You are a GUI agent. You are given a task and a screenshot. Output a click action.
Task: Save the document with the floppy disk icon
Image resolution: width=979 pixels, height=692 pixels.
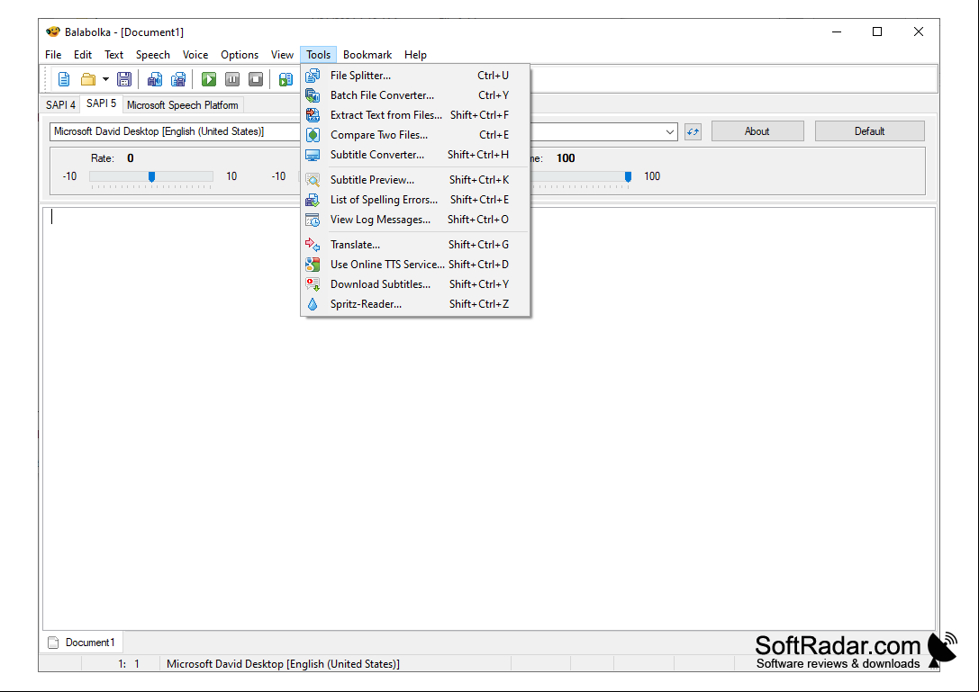pyautogui.click(x=124, y=79)
